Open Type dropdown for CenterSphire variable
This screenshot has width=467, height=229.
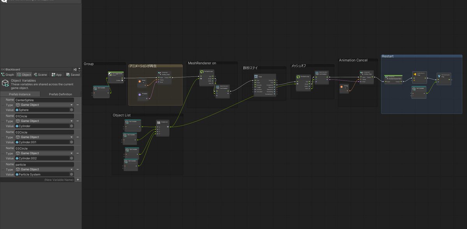44,105
